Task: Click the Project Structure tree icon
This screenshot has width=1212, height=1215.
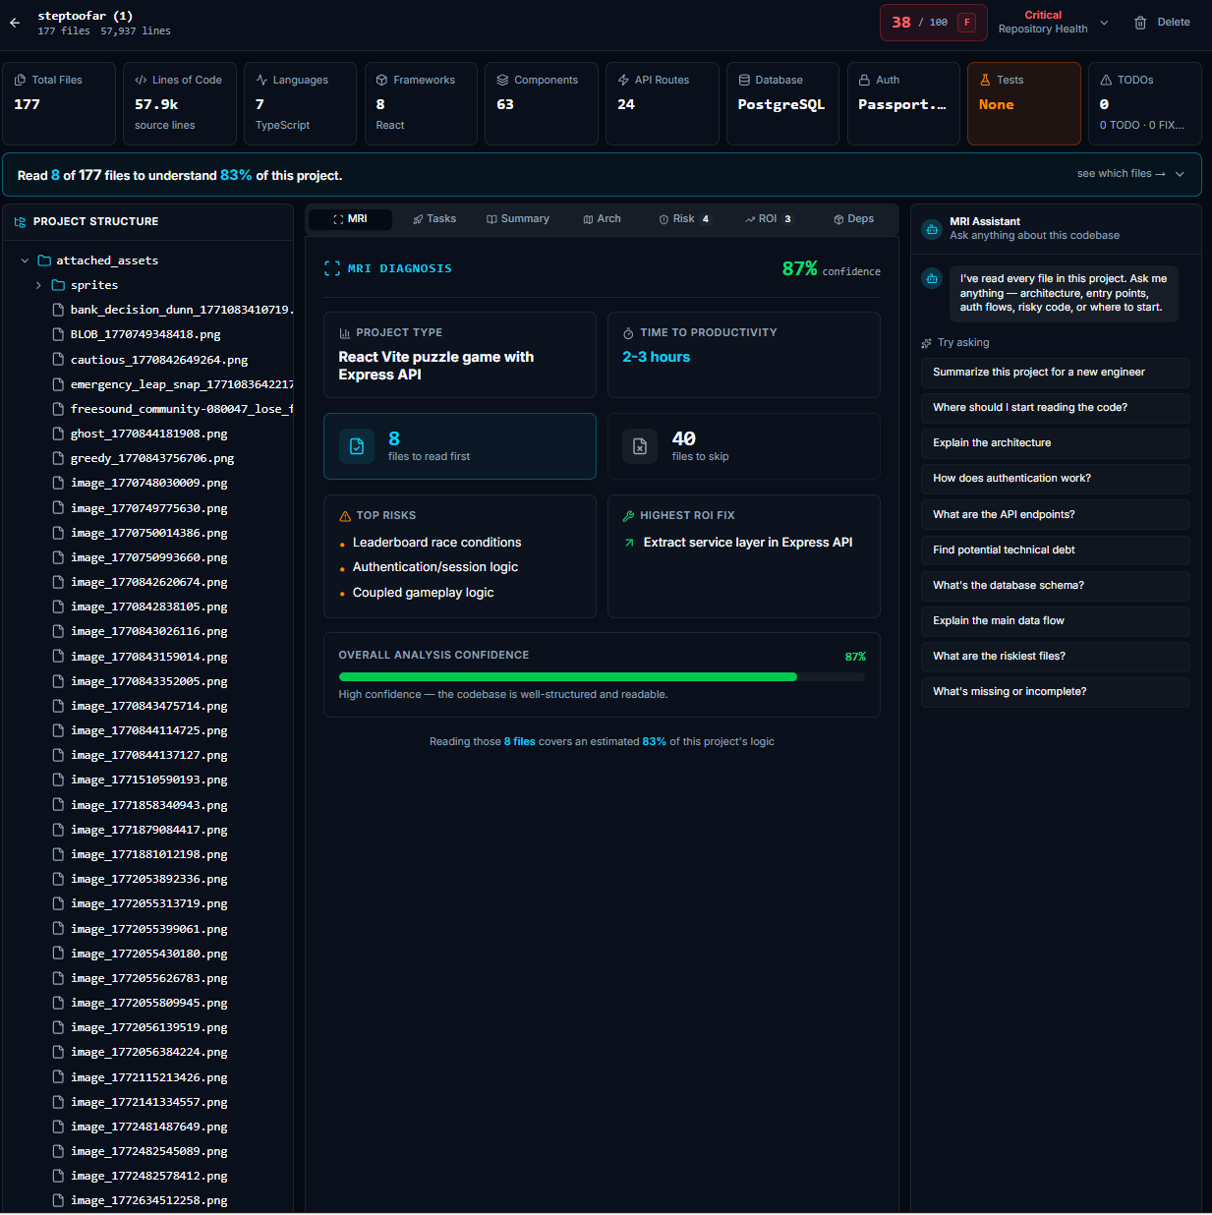Action: [x=20, y=222]
